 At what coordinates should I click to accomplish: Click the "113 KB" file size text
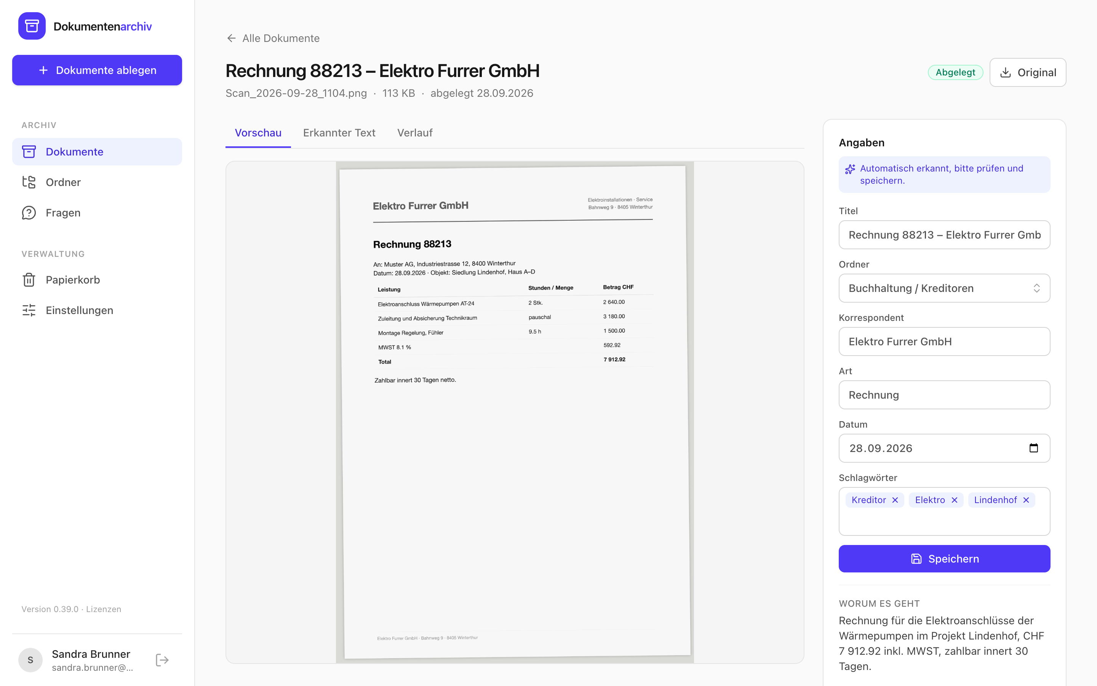coord(398,93)
